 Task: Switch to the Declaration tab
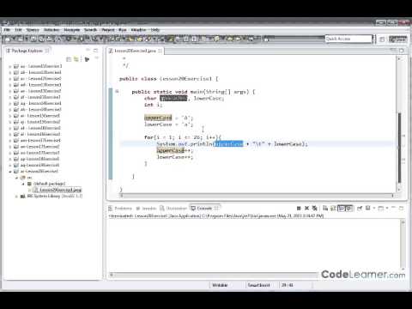[x=173, y=209]
